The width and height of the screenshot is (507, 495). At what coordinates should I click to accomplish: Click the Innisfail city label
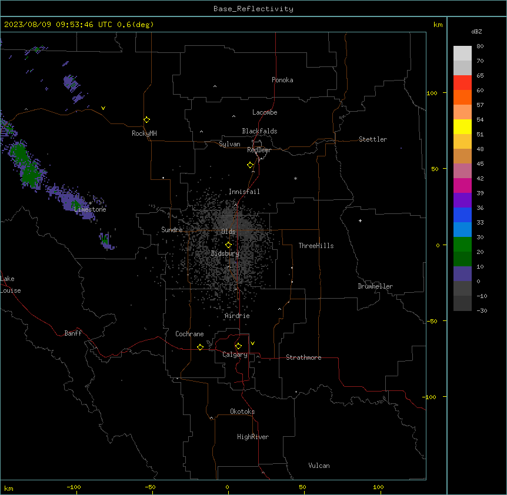pyautogui.click(x=244, y=192)
